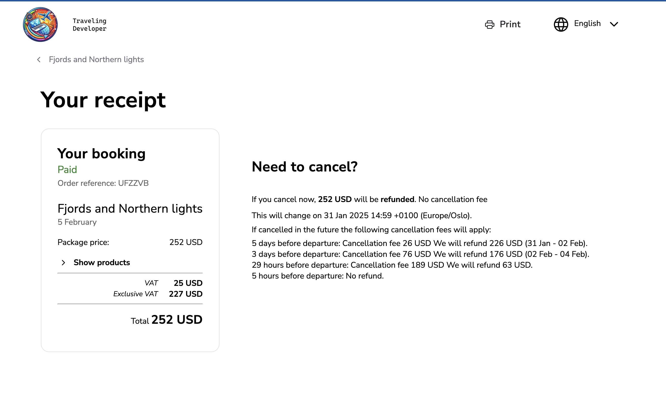Viewport: 666px width, 398px height.
Task: Click the Traveling Developer globe logo
Action: tap(40, 24)
